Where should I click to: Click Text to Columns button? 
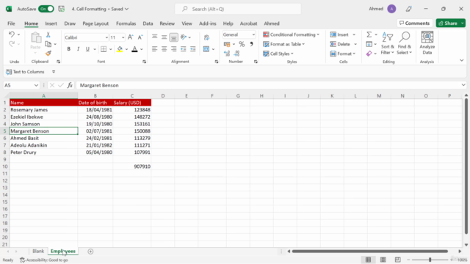click(x=25, y=72)
